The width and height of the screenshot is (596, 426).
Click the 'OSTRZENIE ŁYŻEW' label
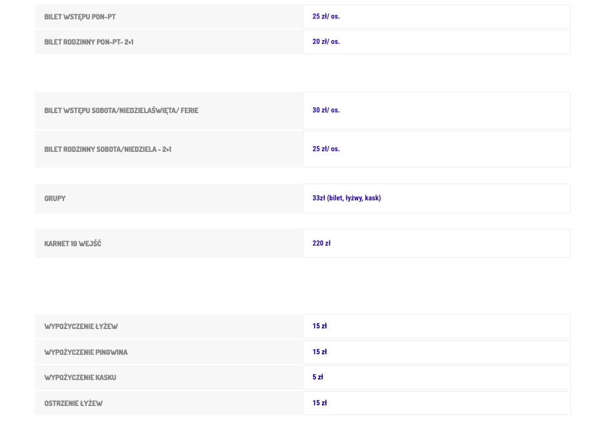[x=73, y=403]
